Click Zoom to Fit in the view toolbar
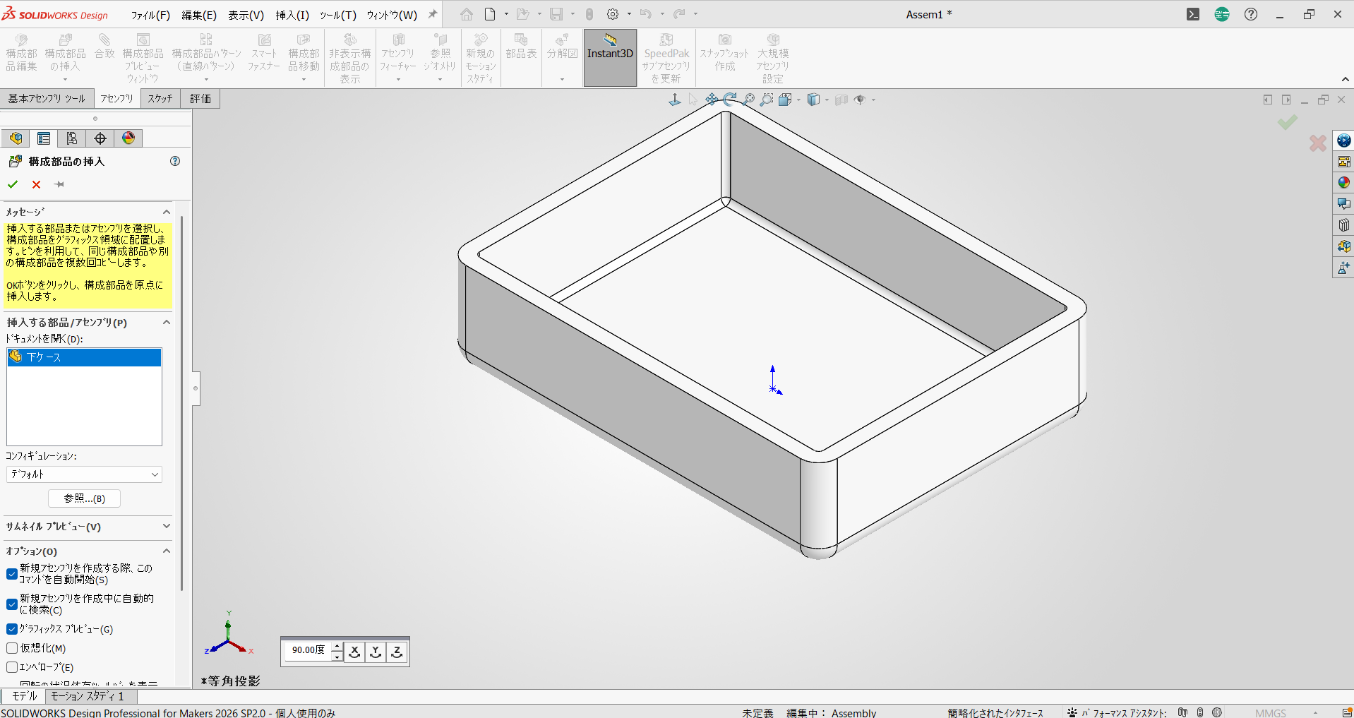This screenshot has width=1354, height=718. 748,100
